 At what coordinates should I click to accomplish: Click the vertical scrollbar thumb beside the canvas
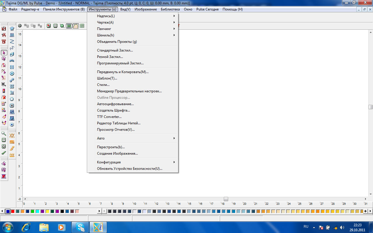tap(370, 107)
